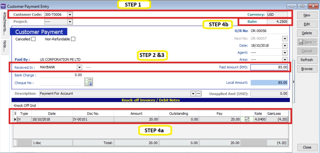Click the New button

307,15
